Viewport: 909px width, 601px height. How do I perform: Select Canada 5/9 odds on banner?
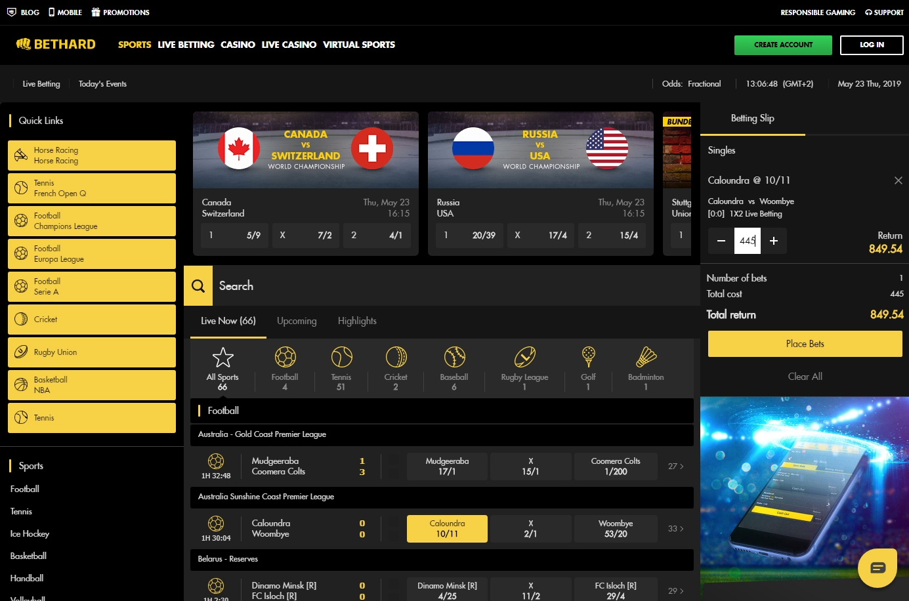(234, 235)
